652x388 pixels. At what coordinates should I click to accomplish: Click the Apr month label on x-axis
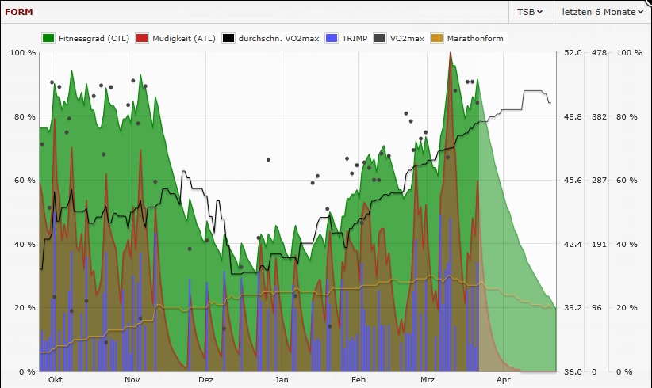point(502,380)
